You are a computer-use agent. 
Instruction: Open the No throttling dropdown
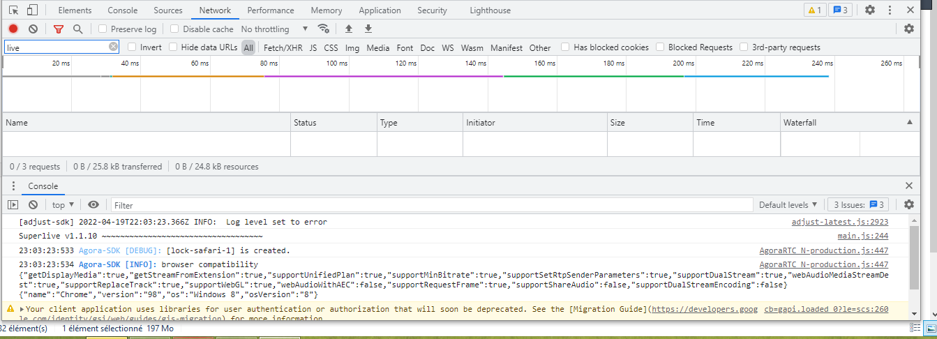(x=274, y=29)
